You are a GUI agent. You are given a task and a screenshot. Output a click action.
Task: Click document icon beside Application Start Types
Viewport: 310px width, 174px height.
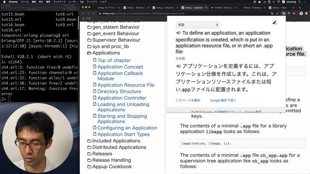point(94,134)
